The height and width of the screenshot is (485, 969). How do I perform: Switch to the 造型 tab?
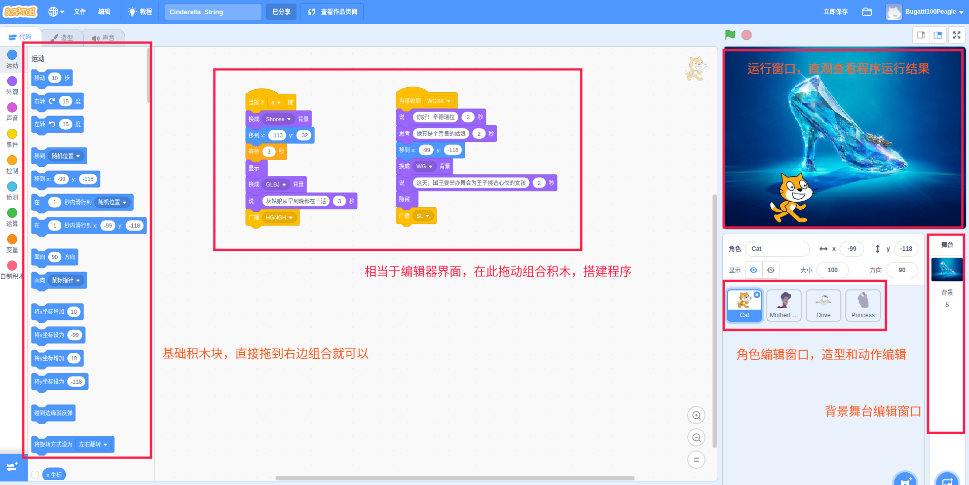point(62,38)
